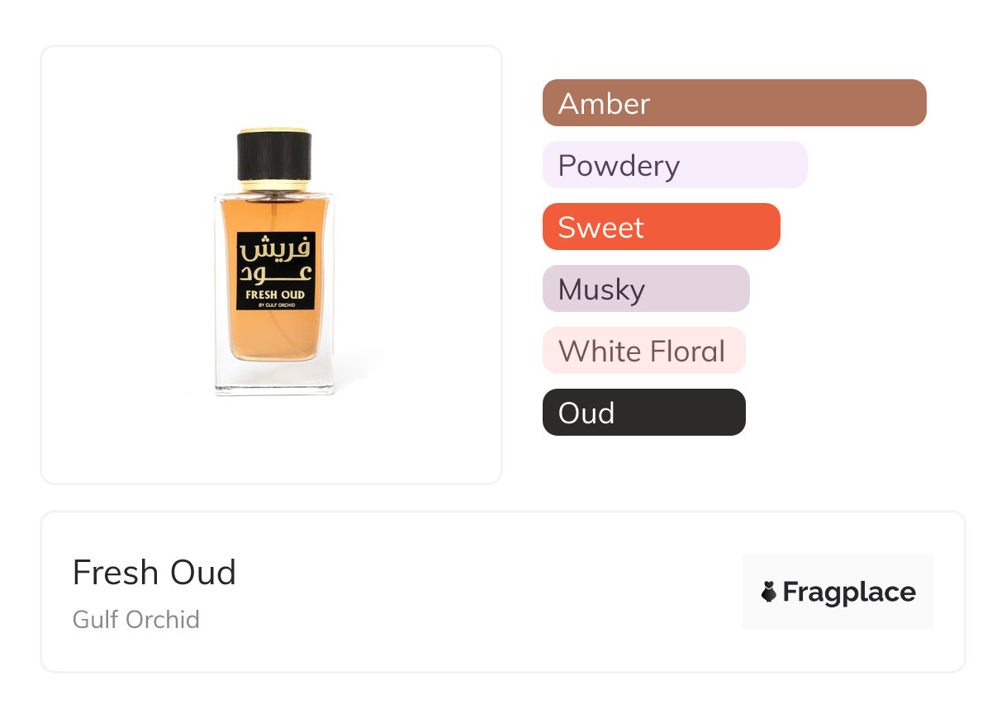Click the Sweet label text
The width and height of the screenshot is (1006, 713).
[600, 228]
